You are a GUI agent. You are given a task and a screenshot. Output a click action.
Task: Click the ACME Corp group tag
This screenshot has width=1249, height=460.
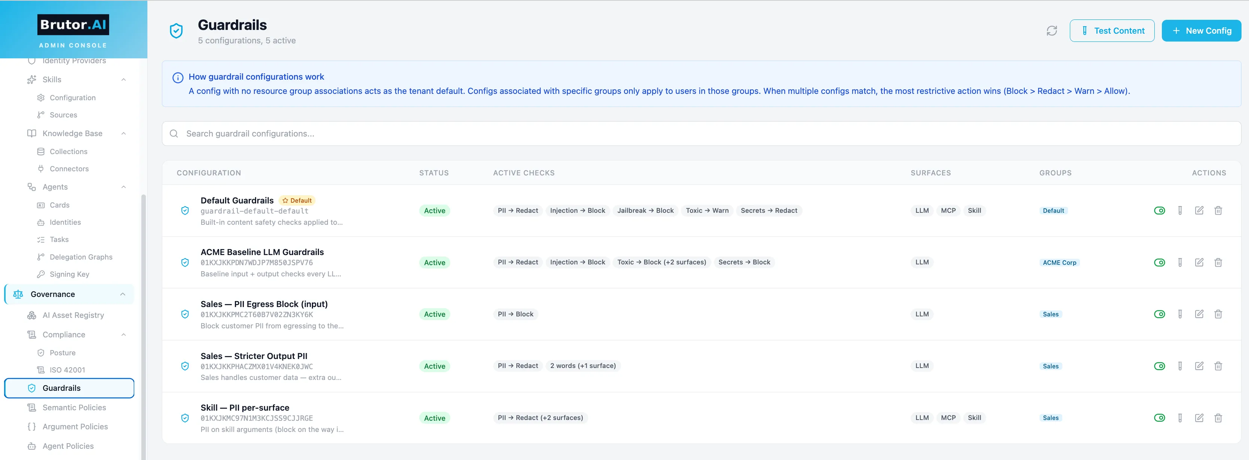point(1059,262)
